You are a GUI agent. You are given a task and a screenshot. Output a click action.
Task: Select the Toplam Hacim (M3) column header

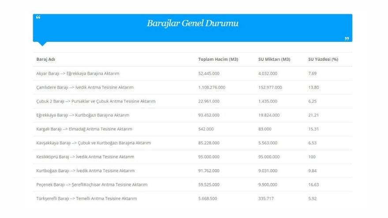pos(218,59)
